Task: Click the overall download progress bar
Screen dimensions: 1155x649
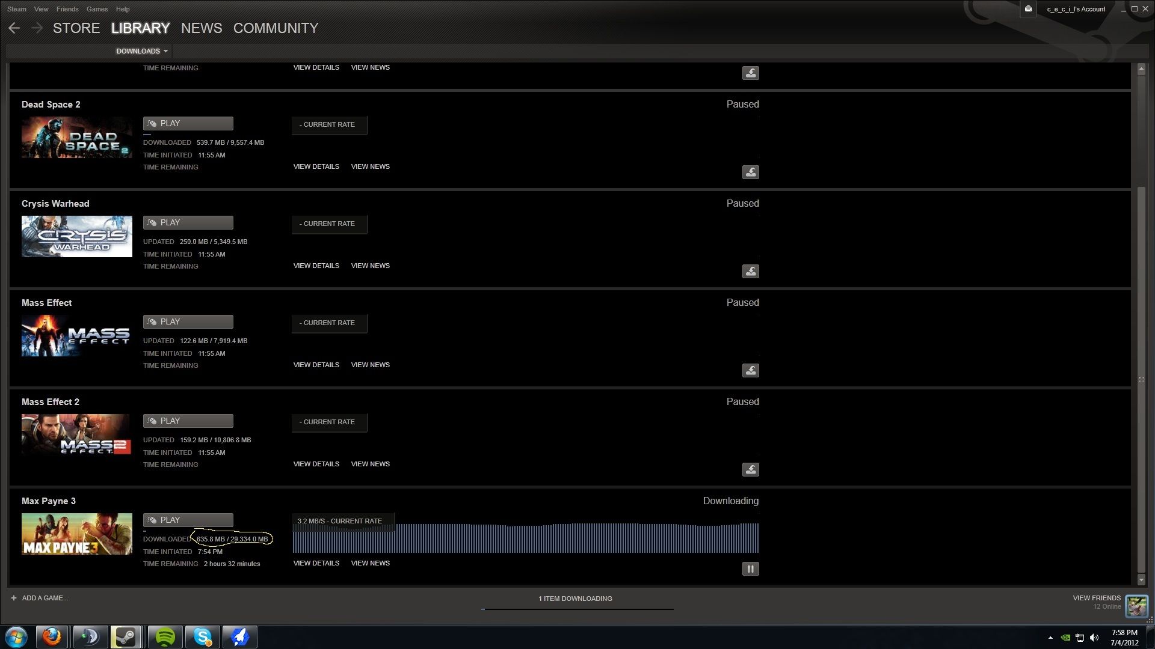Action: pyautogui.click(x=577, y=609)
